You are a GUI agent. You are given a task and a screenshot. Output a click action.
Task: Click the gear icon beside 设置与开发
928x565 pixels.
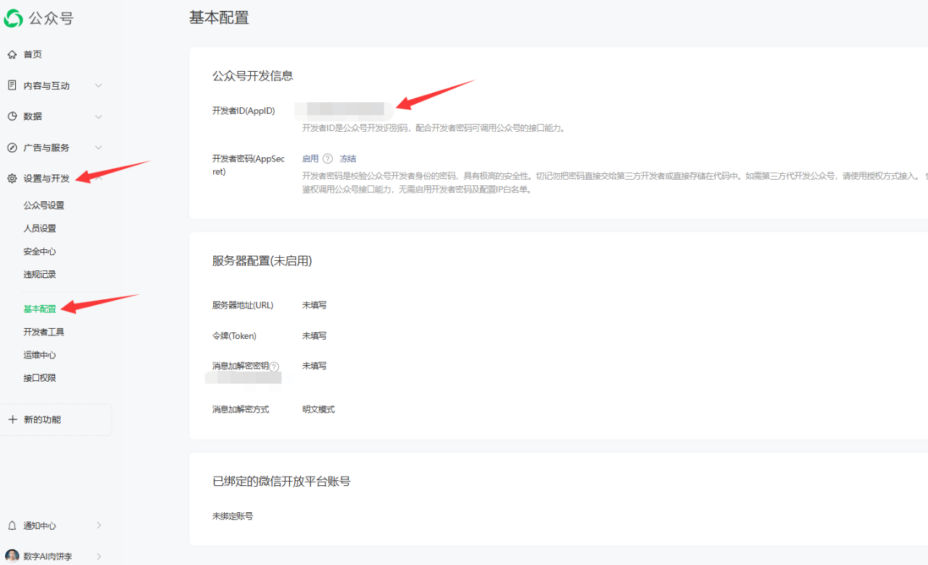pyautogui.click(x=12, y=179)
